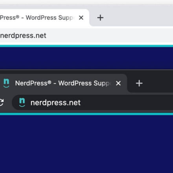Select the light-theme WordPress Support tab title
This screenshot has width=173, height=173.
[37, 18]
